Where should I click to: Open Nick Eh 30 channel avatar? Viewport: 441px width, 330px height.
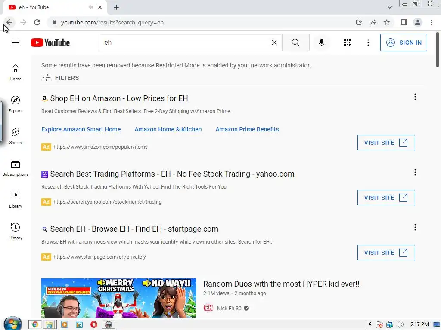point(208,308)
